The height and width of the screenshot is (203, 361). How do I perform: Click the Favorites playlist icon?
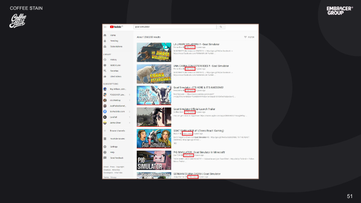[105, 71]
